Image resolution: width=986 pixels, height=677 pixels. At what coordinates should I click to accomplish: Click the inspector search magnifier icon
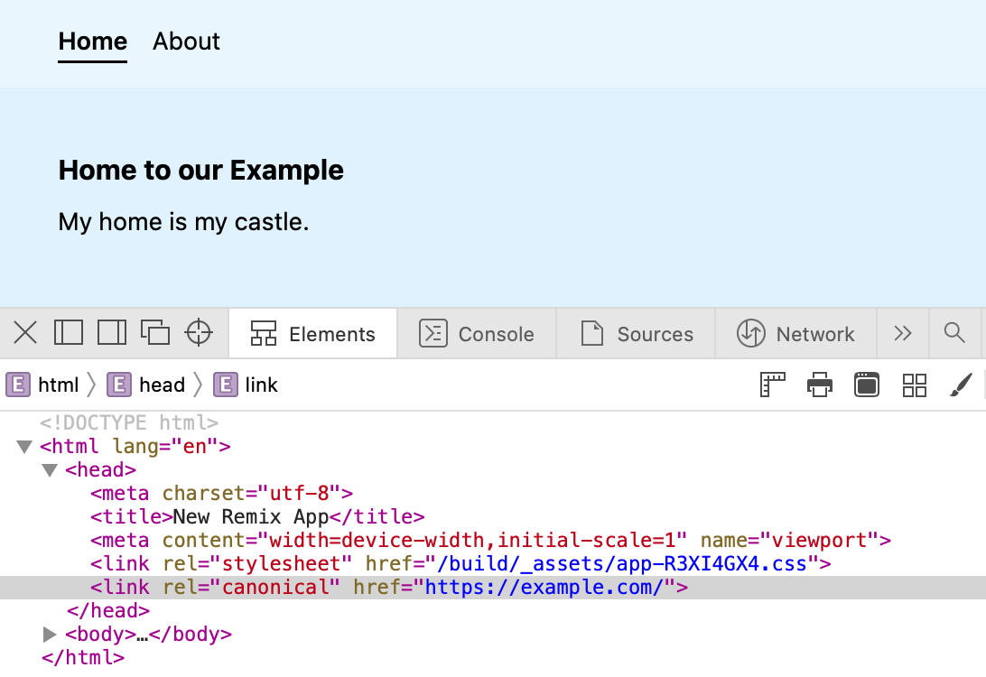click(954, 332)
